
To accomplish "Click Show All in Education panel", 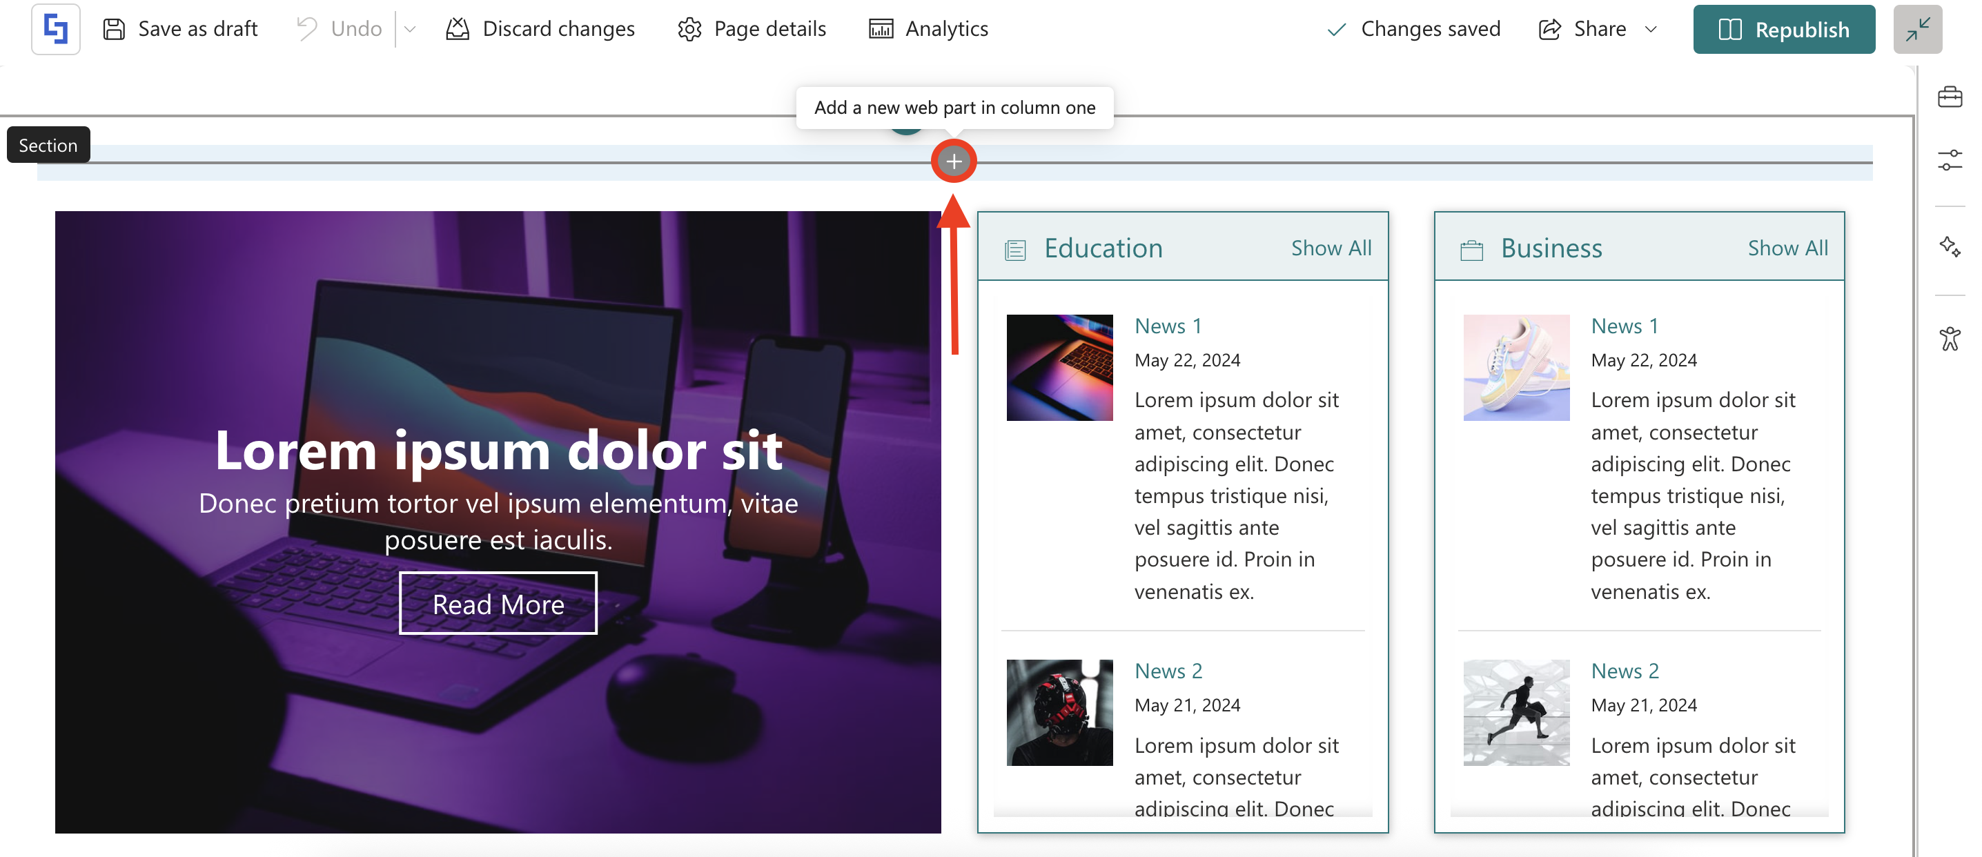I will coord(1331,248).
